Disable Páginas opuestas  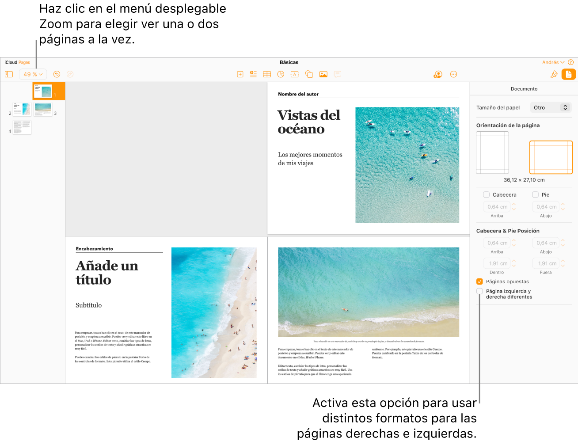pos(479,281)
